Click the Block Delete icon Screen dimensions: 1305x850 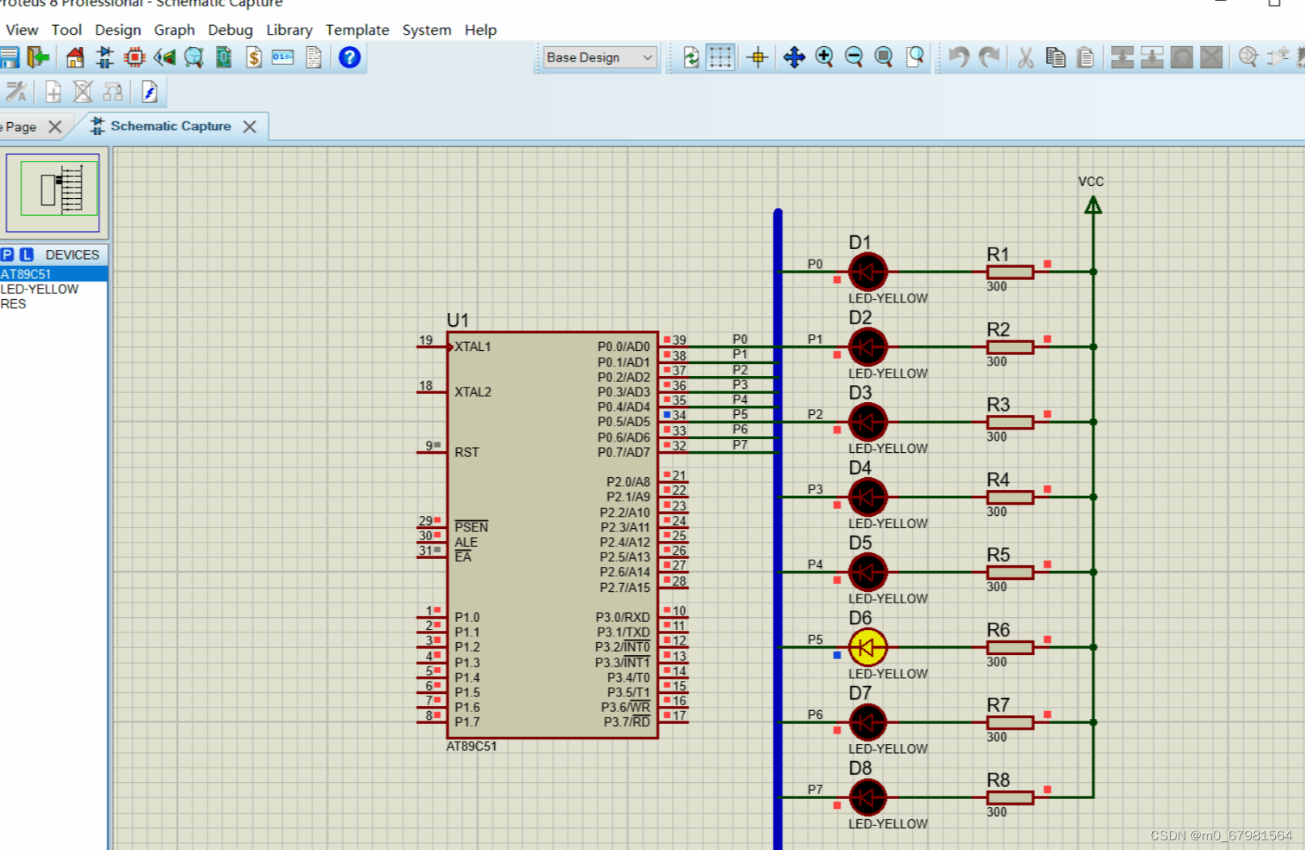[x=1211, y=57]
